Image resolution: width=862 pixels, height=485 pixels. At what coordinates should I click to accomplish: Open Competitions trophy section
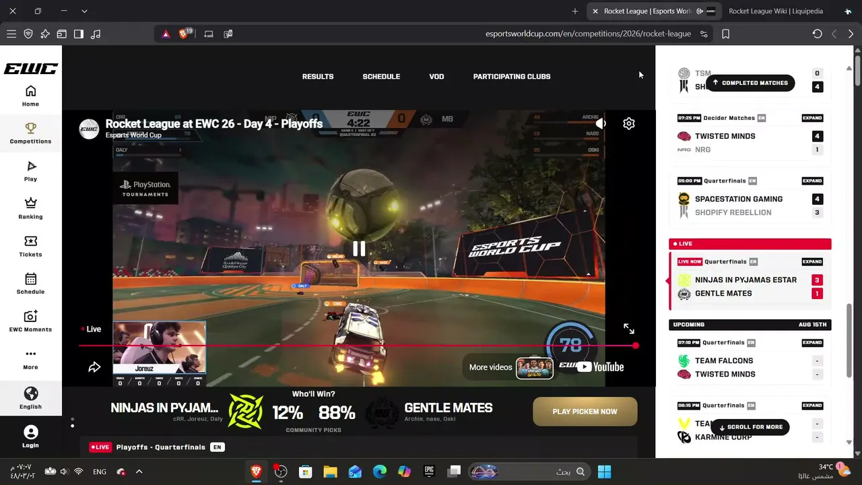(30, 133)
